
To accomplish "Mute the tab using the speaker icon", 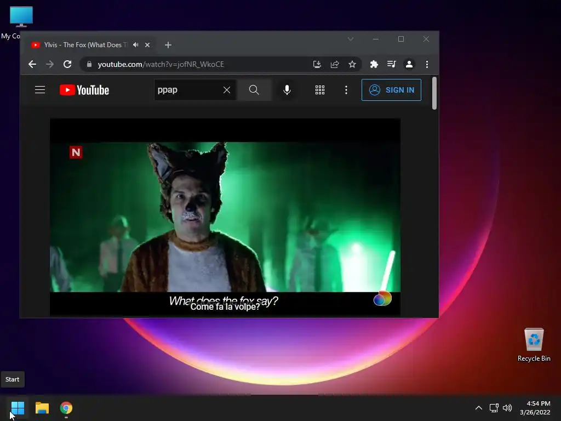I will (x=136, y=45).
